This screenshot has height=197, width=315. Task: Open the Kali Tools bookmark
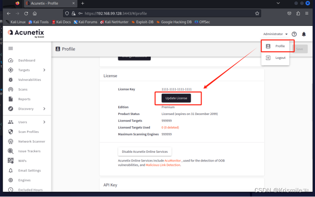(x=39, y=22)
